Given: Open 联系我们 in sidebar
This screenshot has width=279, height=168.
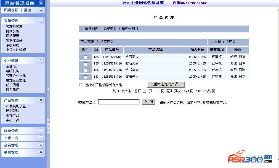Looking at the screenshot, I should (12, 90).
